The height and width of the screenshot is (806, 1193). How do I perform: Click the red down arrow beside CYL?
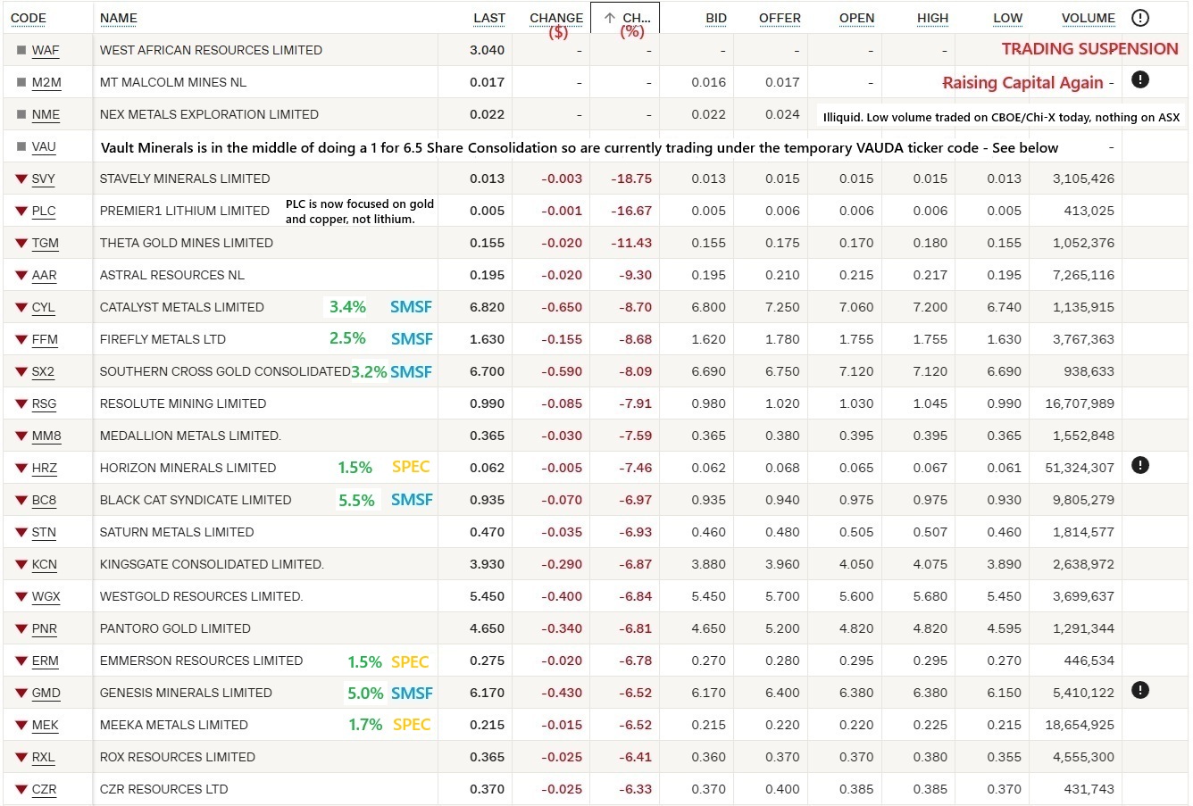pos(21,307)
